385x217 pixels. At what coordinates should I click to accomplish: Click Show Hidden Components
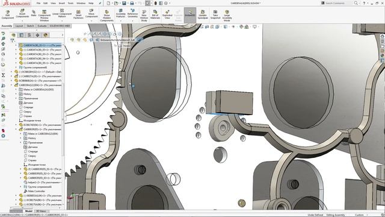click(107, 16)
